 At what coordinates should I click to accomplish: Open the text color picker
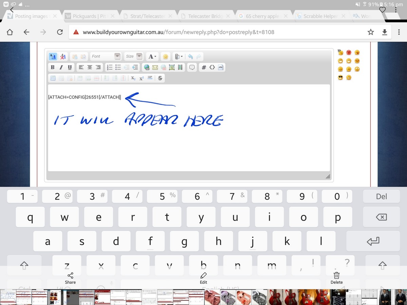[152, 57]
